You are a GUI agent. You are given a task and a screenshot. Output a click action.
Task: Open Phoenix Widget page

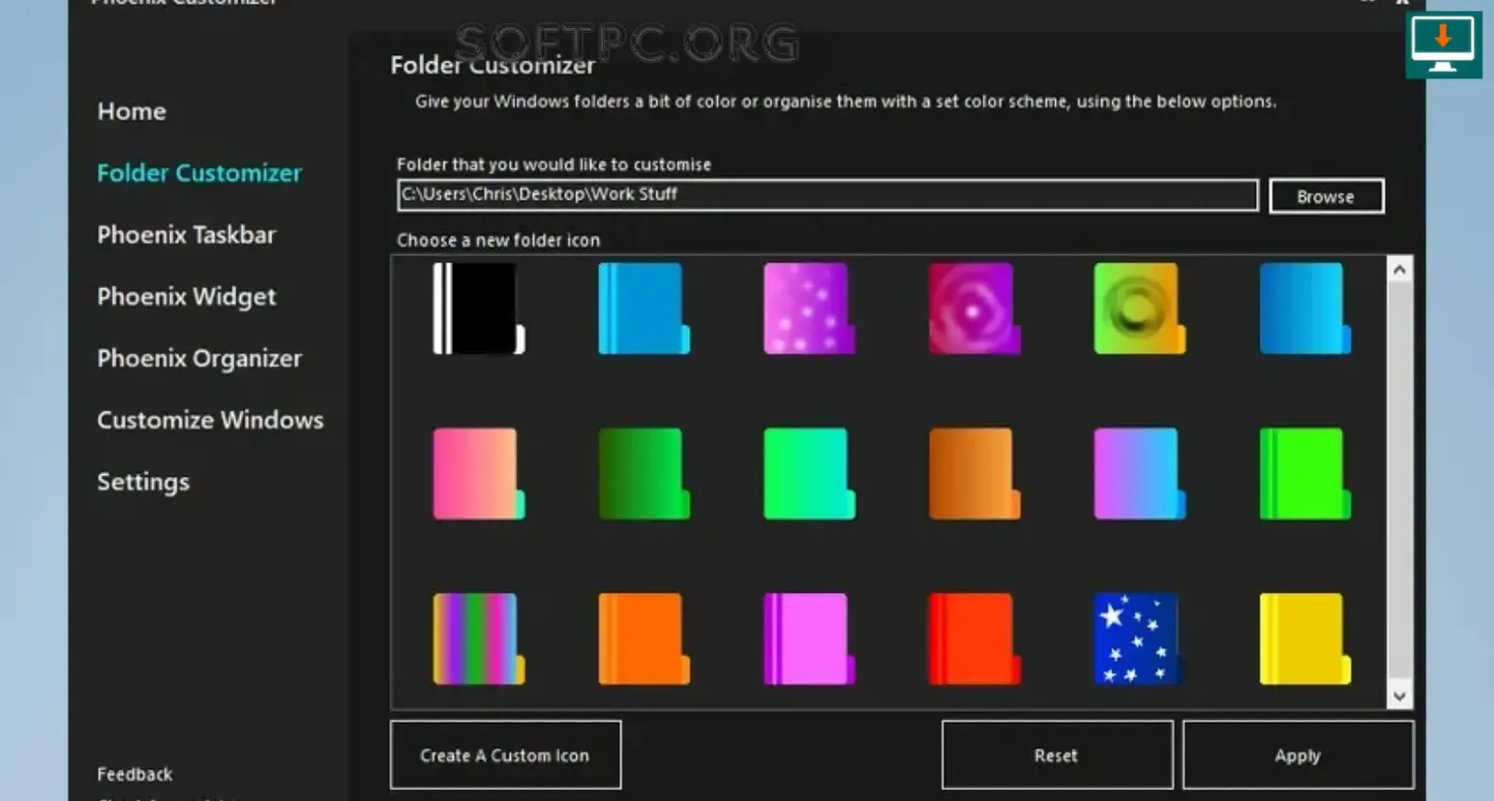pos(187,297)
